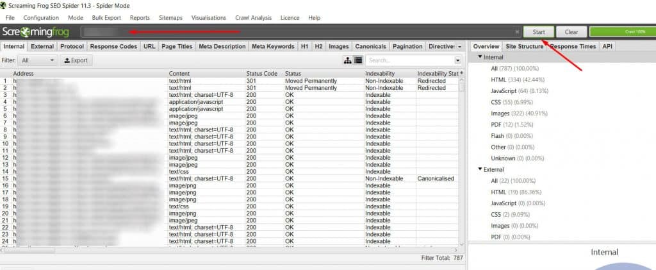
Task: Open the Reports menu
Action: tap(140, 17)
